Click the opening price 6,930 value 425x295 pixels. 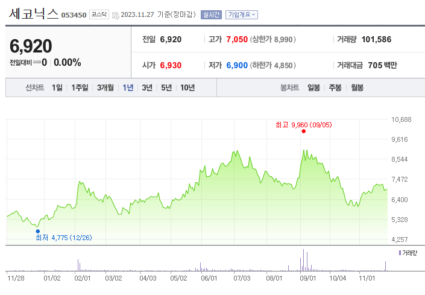(171, 65)
